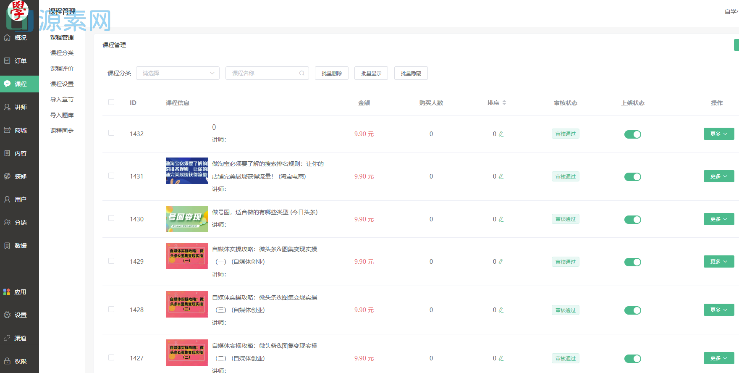Toggle 上架状态 switch for course 1432

[633, 134]
